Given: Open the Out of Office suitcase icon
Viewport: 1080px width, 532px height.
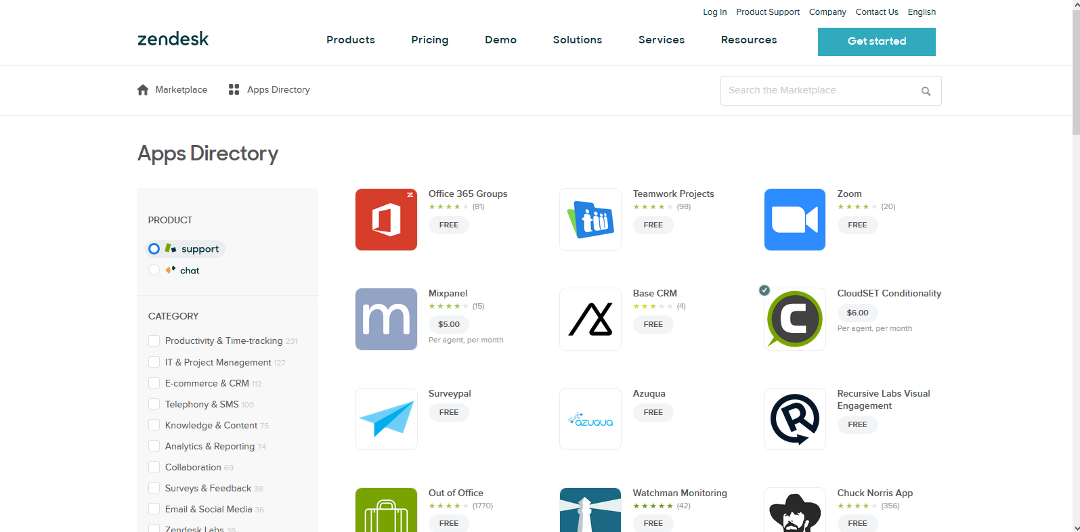Looking at the screenshot, I should (386, 510).
